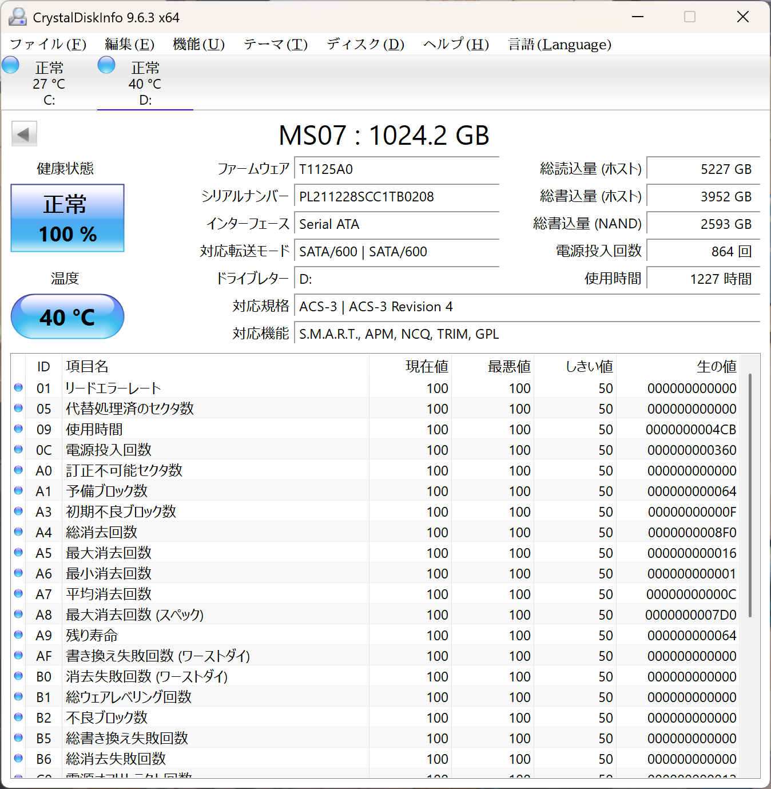Click status dot for attribute A9 残り寿命
771x789 pixels.
[x=18, y=635]
